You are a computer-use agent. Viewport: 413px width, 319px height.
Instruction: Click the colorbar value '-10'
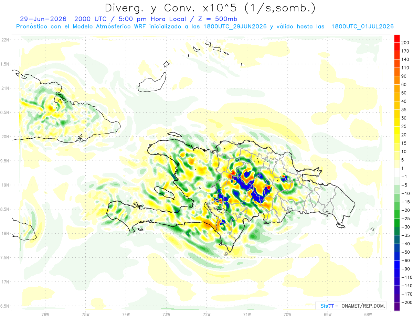[406, 193]
